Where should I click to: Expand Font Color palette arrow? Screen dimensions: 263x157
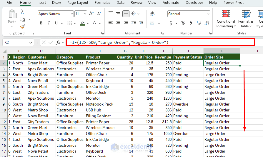[x=100, y=23]
